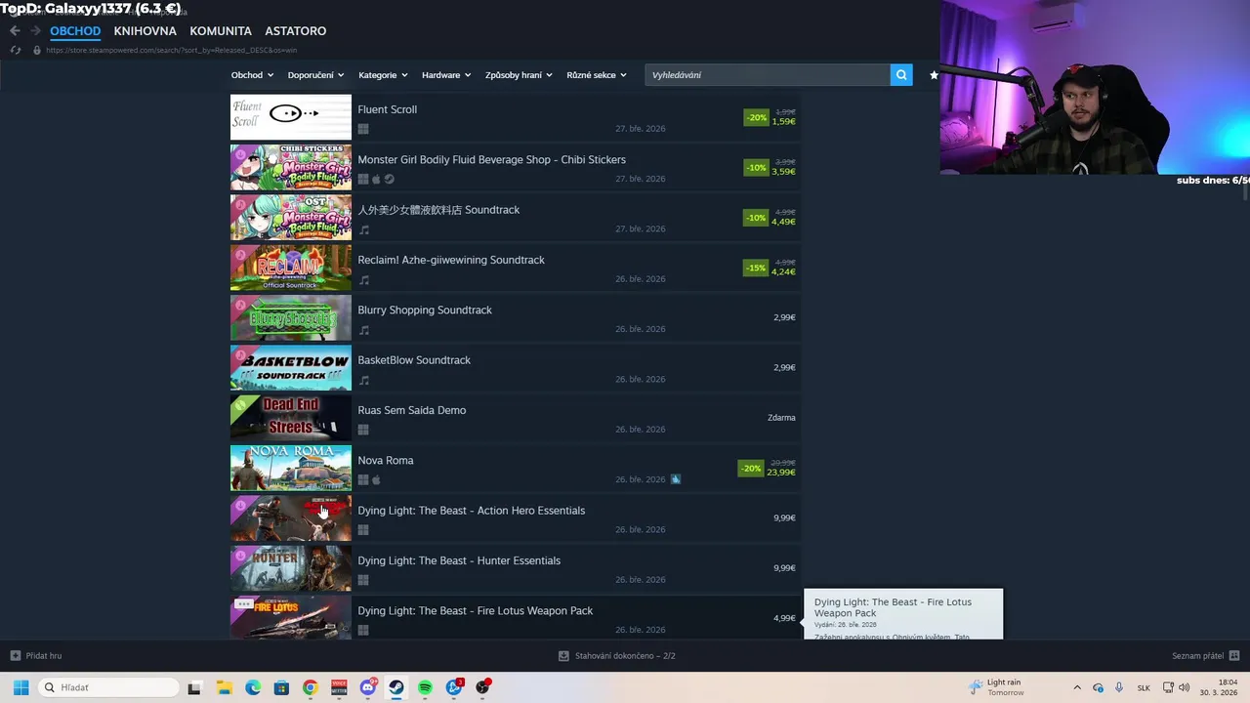Reload the store page with refresh icon
The width and height of the screenshot is (1250, 703).
(16, 50)
